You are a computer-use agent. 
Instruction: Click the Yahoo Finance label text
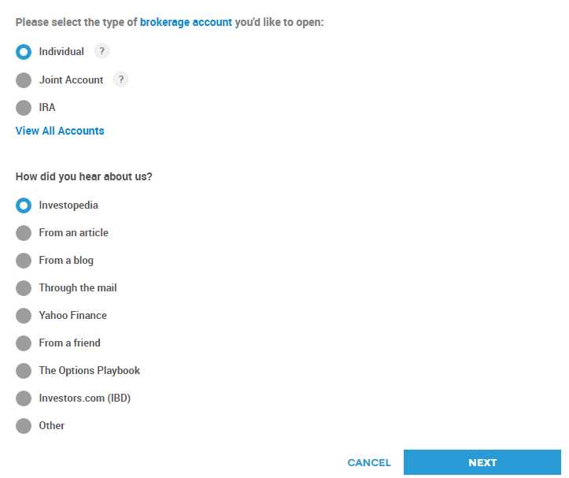pyautogui.click(x=73, y=315)
